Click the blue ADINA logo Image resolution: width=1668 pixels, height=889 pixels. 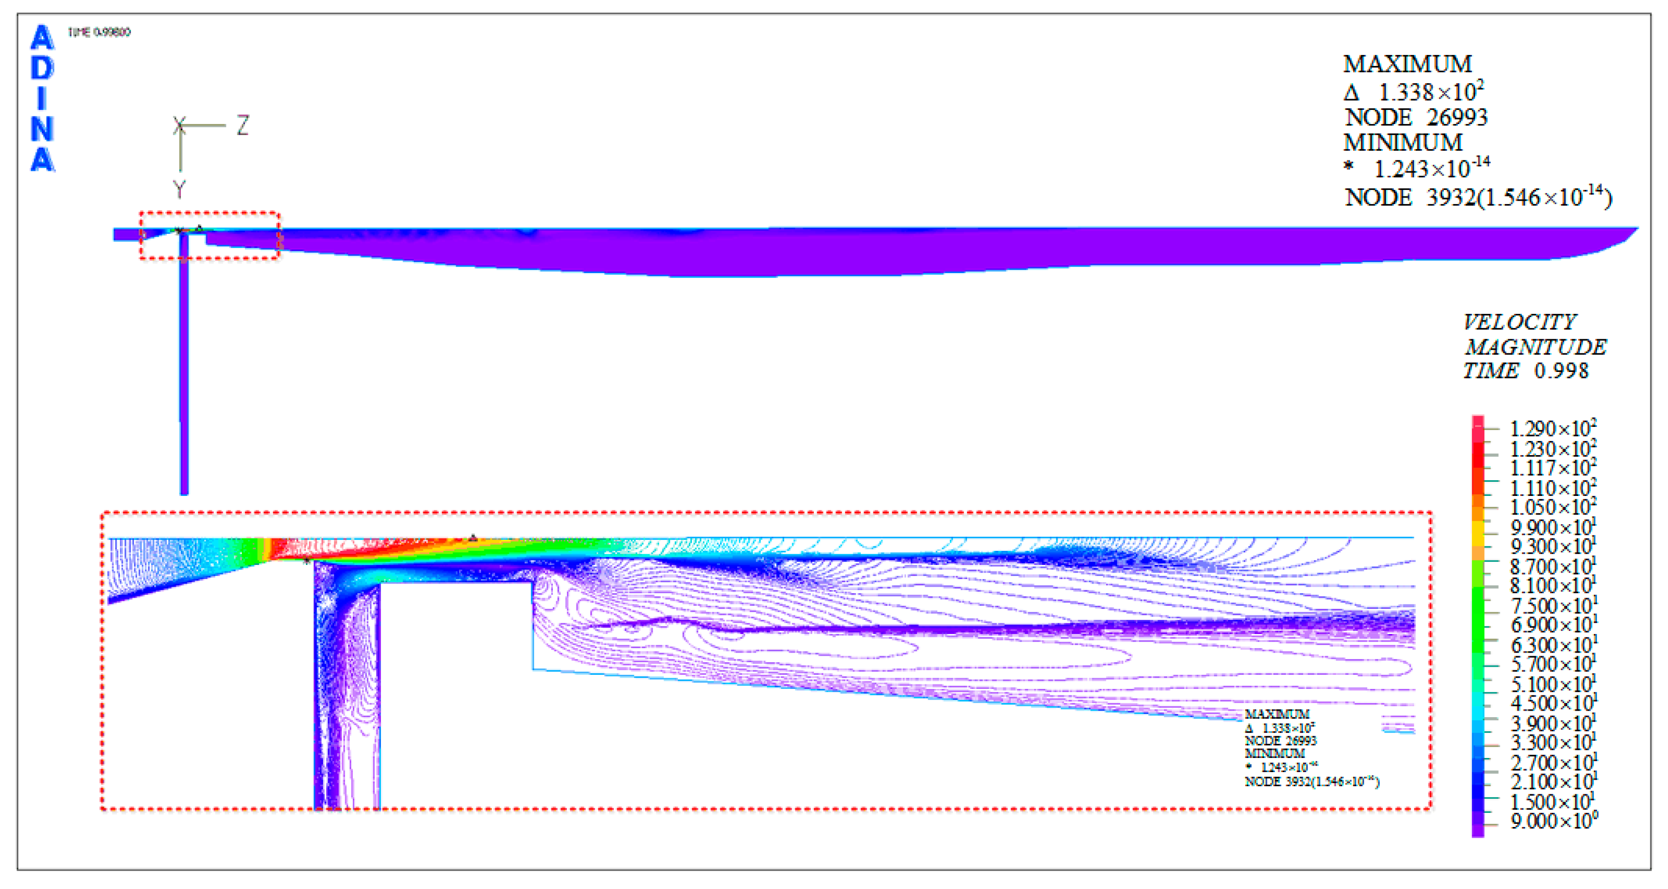[x=43, y=98]
